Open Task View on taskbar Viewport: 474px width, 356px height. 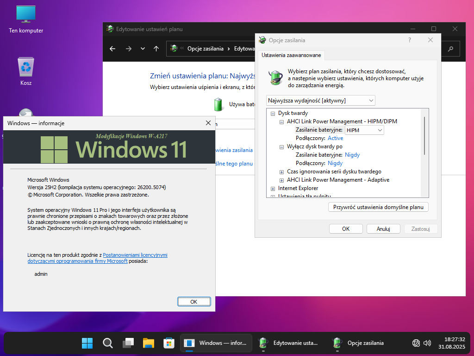(x=128, y=343)
